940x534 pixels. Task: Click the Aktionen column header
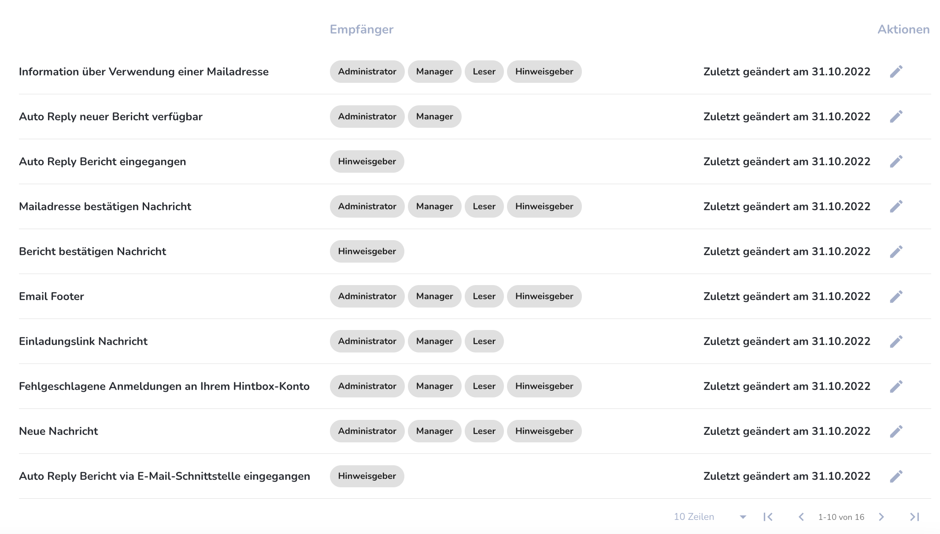pos(903,29)
